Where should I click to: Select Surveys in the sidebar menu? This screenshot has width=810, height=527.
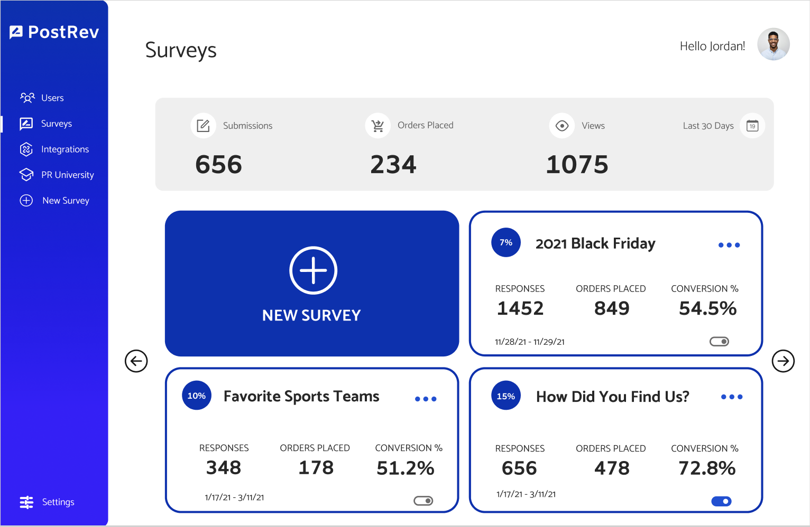pos(56,124)
